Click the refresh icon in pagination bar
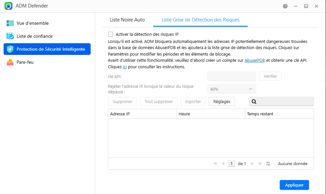326x194 pixels. (x=268, y=164)
